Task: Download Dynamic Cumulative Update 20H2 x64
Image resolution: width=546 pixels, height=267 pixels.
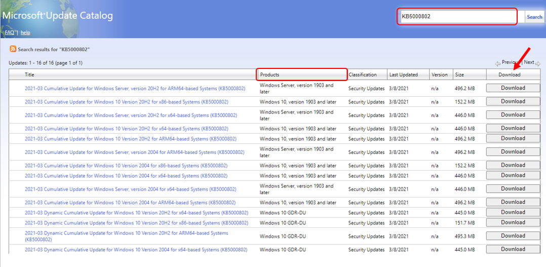Action: [513, 212]
